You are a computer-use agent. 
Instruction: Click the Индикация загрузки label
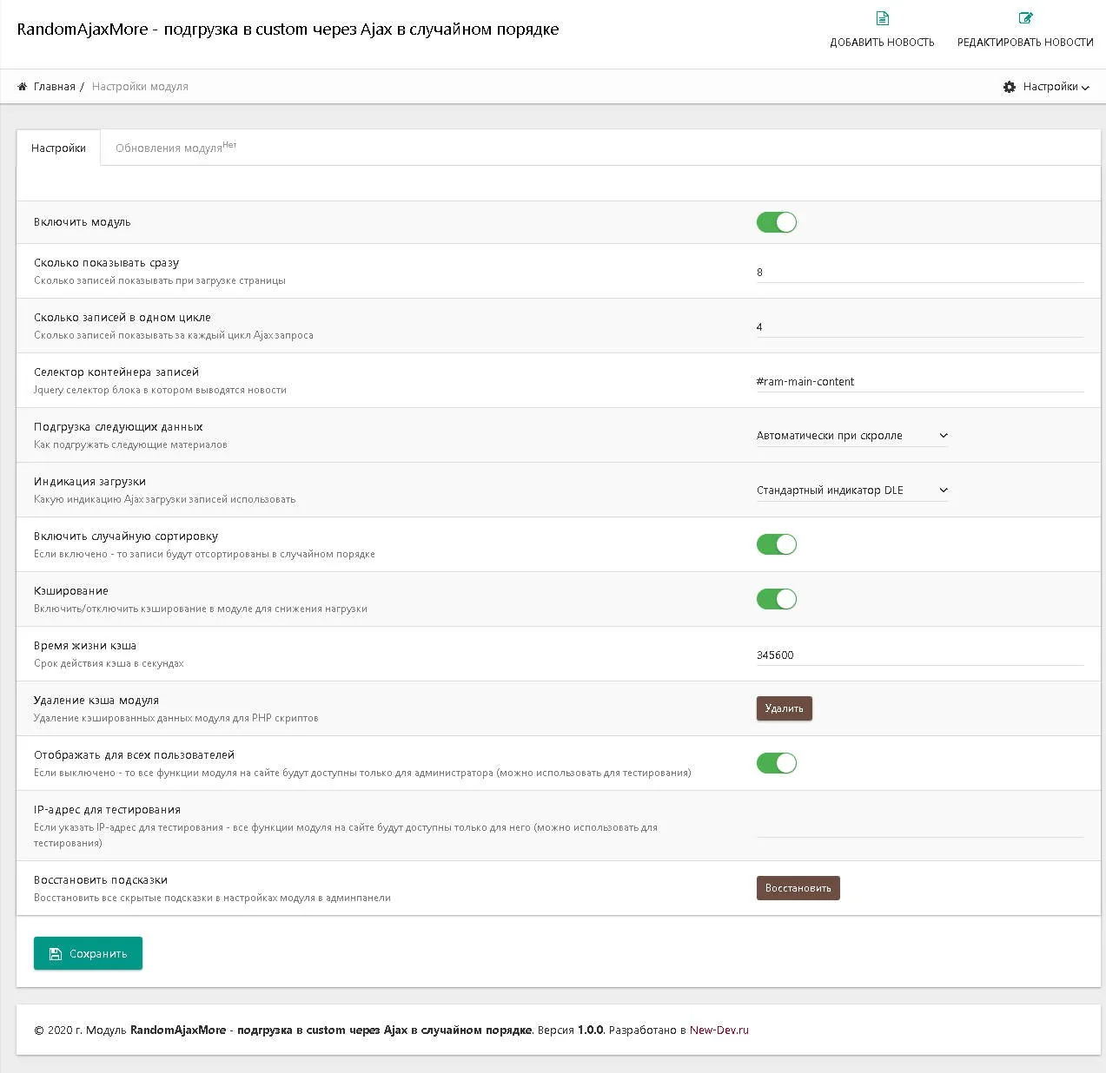coord(89,482)
